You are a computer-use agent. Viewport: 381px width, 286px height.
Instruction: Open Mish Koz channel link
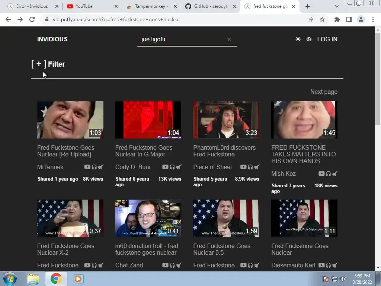click(x=283, y=174)
